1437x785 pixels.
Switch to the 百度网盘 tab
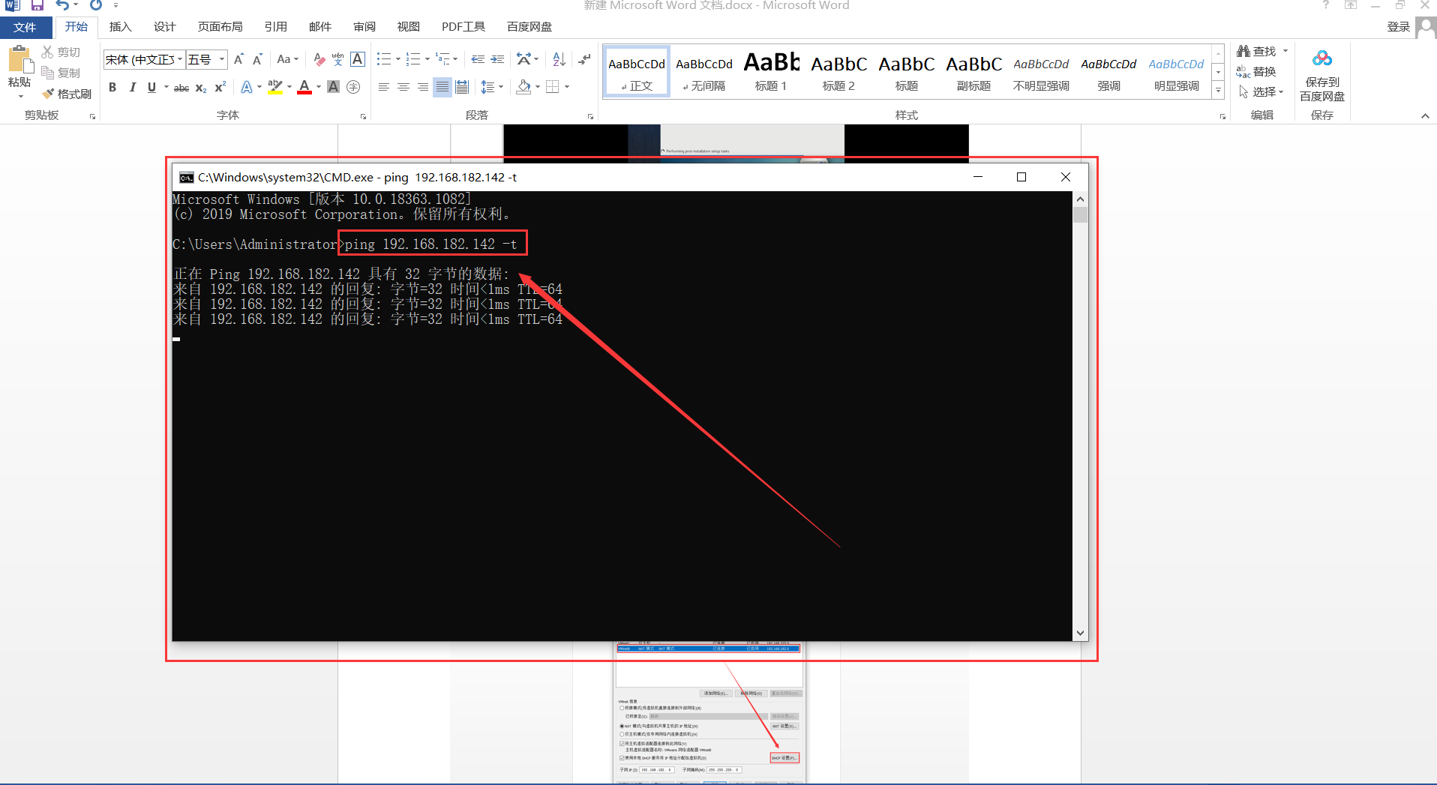(x=529, y=27)
